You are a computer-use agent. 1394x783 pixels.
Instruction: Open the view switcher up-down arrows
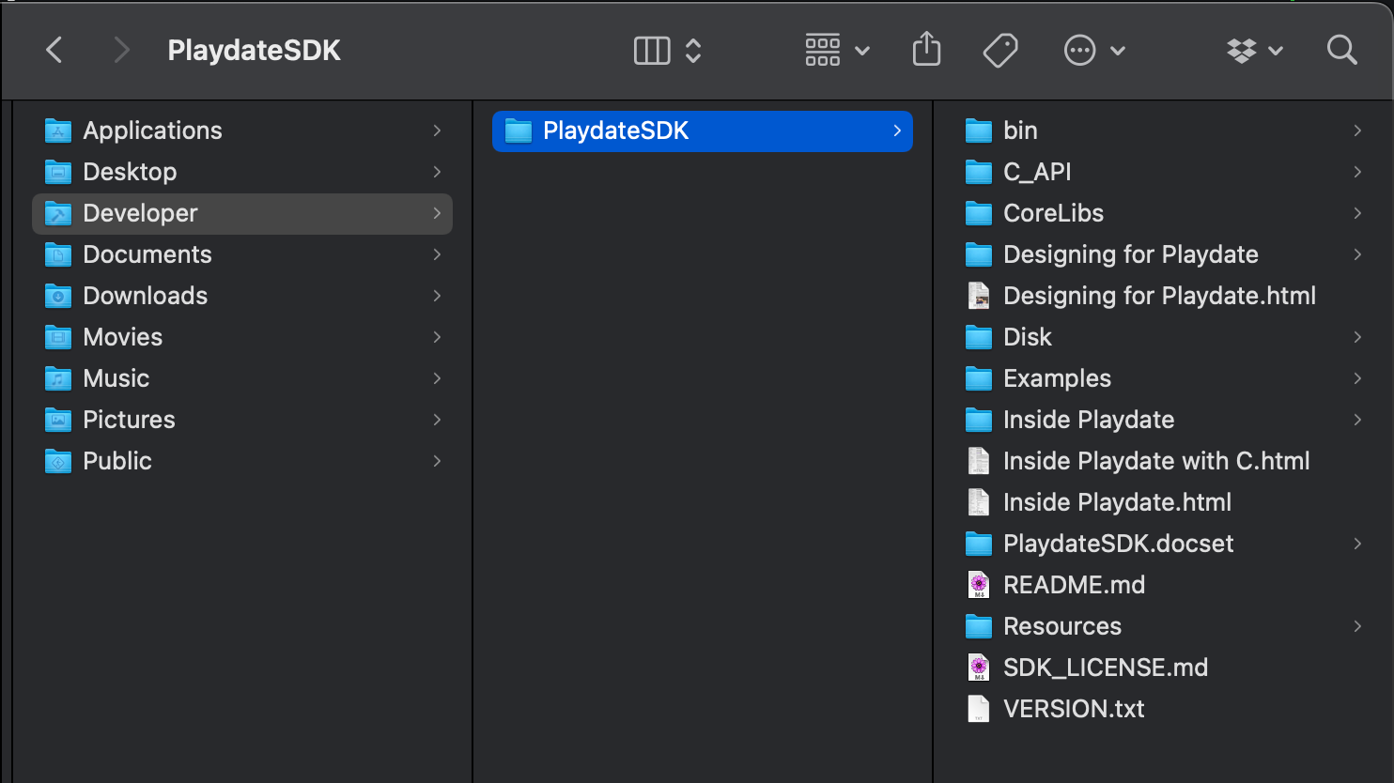point(693,50)
